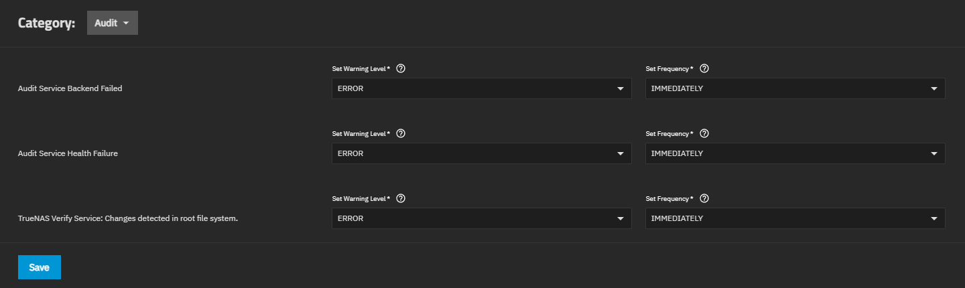Show warning level help for Audit Health Failure
Image resolution: width=965 pixels, height=288 pixels.
coord(401,133)
